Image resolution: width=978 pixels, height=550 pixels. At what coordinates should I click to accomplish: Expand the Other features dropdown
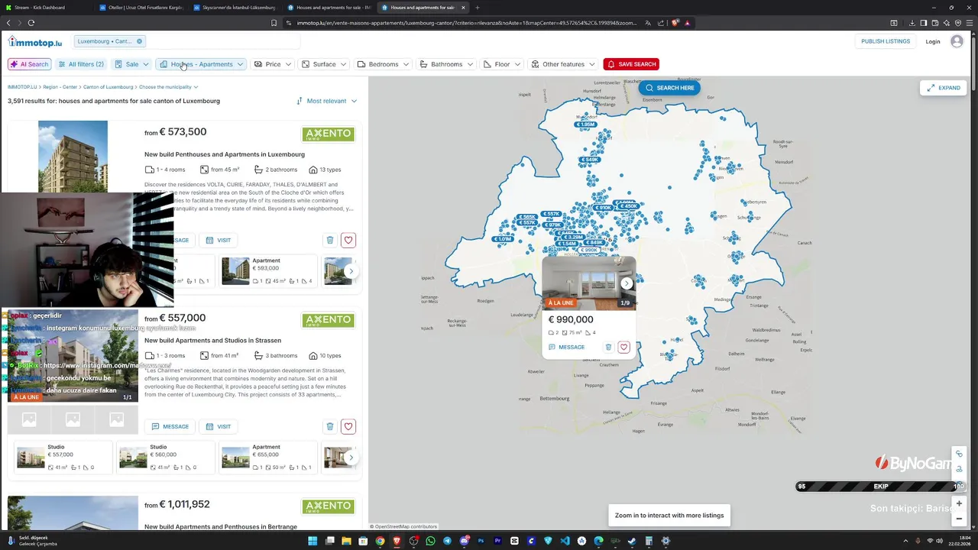pos(563,64)
